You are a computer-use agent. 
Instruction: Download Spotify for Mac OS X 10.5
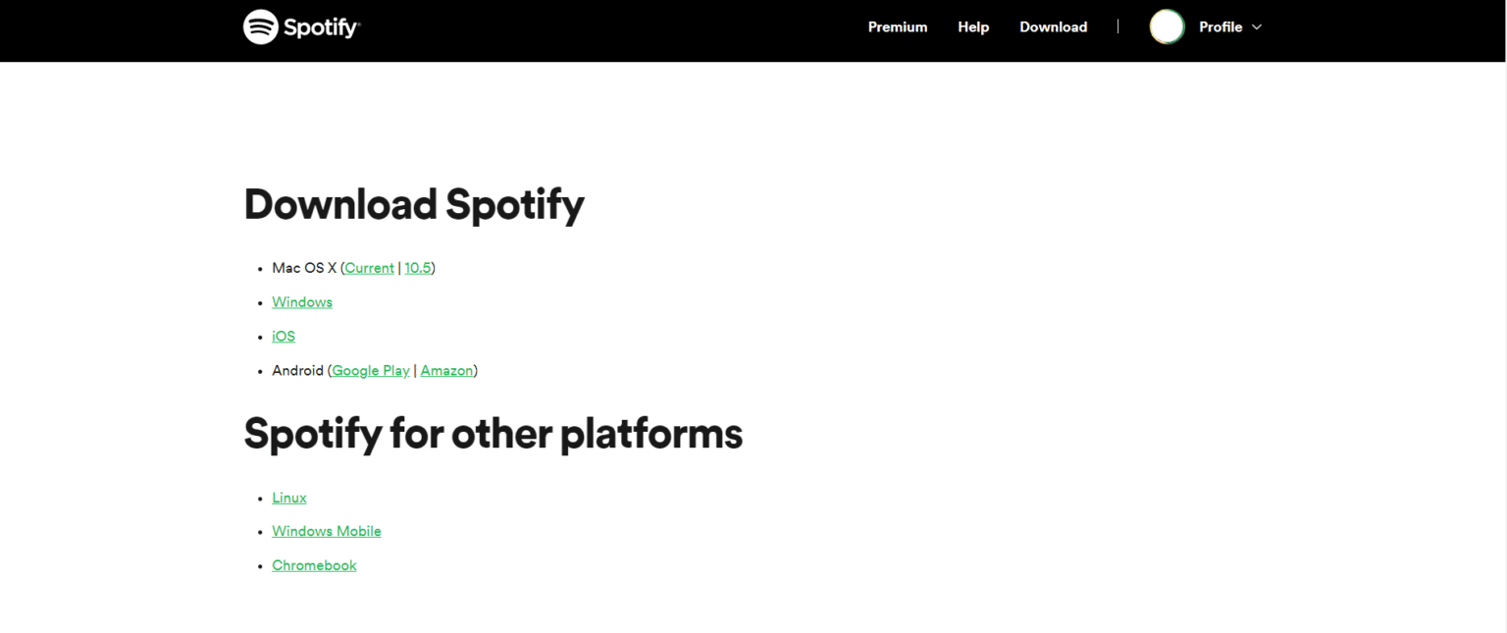(418, 267)
